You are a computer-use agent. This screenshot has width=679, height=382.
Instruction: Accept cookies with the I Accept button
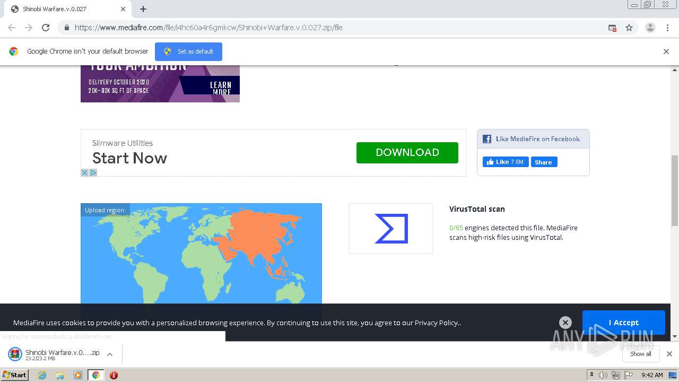(x=624, y=323)
